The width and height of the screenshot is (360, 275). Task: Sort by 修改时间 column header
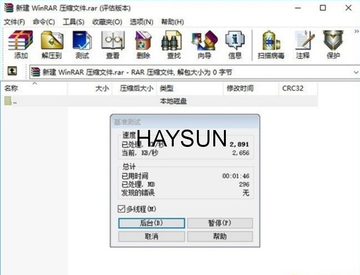251,88
